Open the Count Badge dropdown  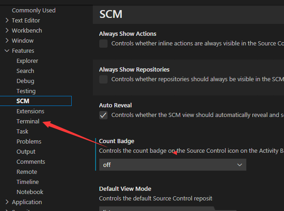click(172, 165)
